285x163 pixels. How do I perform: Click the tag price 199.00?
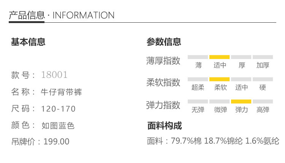[57, 142]
